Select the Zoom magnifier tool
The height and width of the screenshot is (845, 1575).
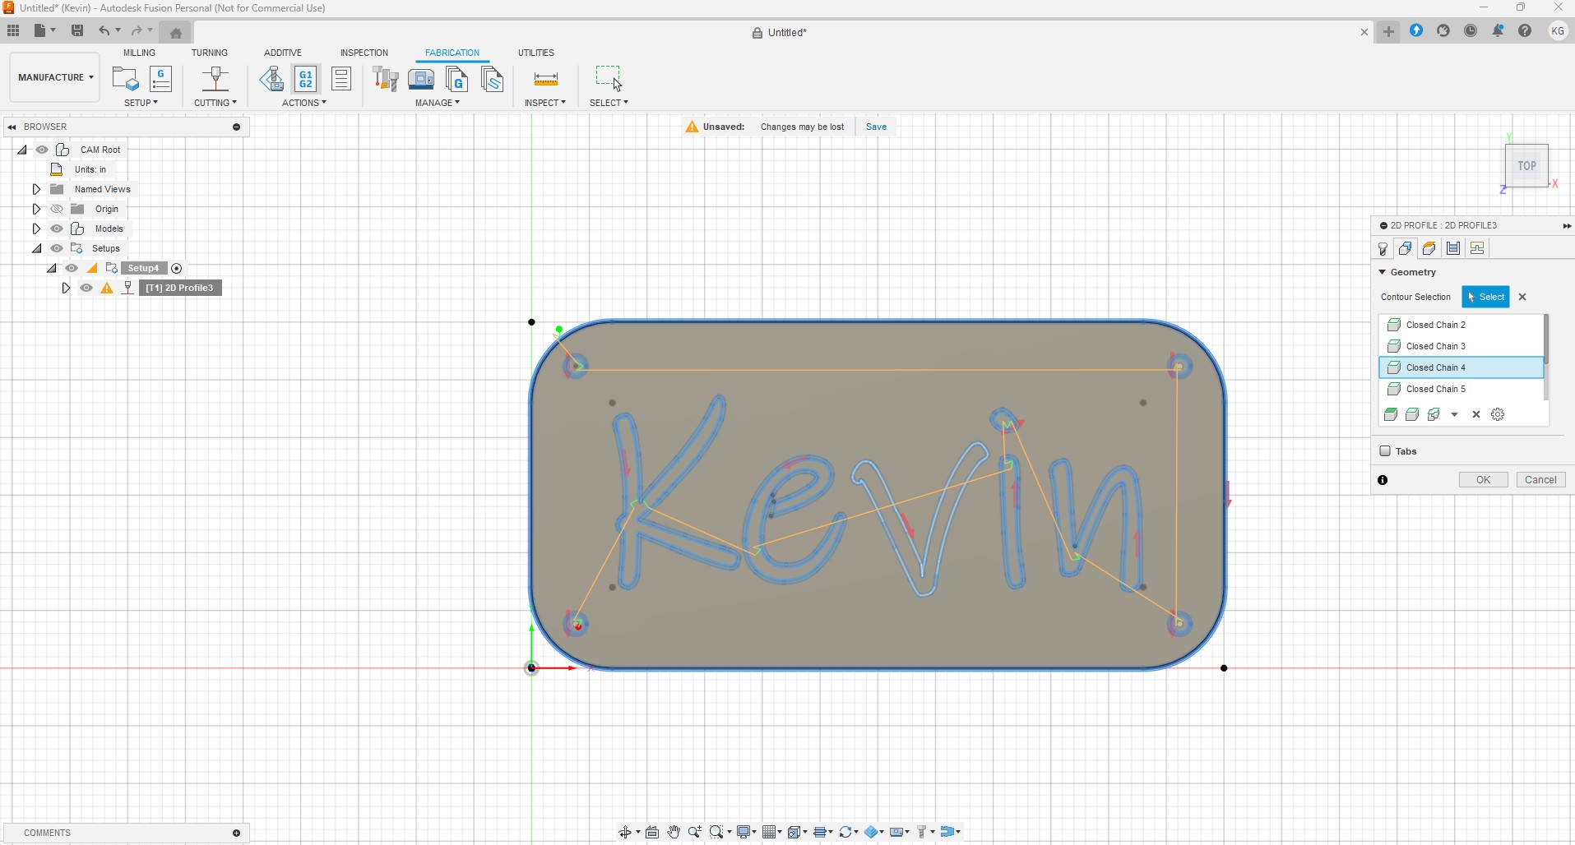[695, 832]
